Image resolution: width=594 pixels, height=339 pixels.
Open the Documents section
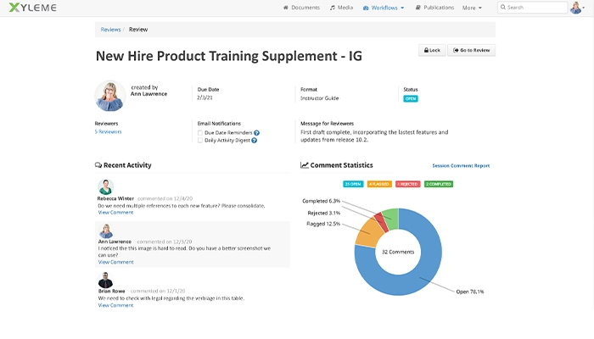click(301, 8)
